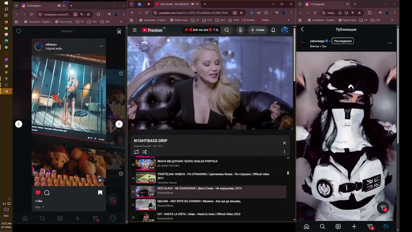
Task: Play TSVETELINA YANEVA - PO-STRASHNO playlist entry
Action: 209,178
